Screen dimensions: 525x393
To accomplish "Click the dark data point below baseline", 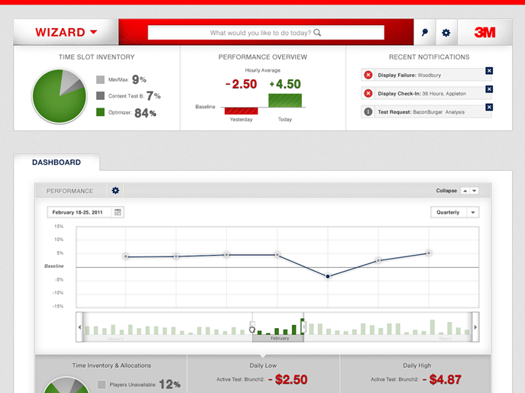I will [328, 276].
